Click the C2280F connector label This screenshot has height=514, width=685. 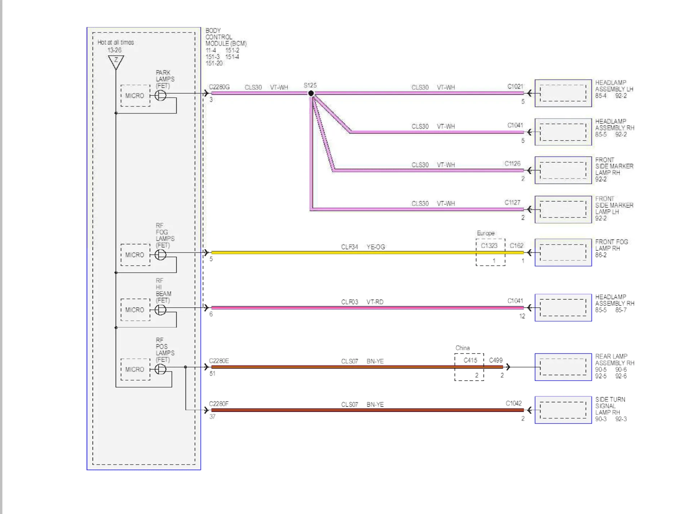point(218,404)
